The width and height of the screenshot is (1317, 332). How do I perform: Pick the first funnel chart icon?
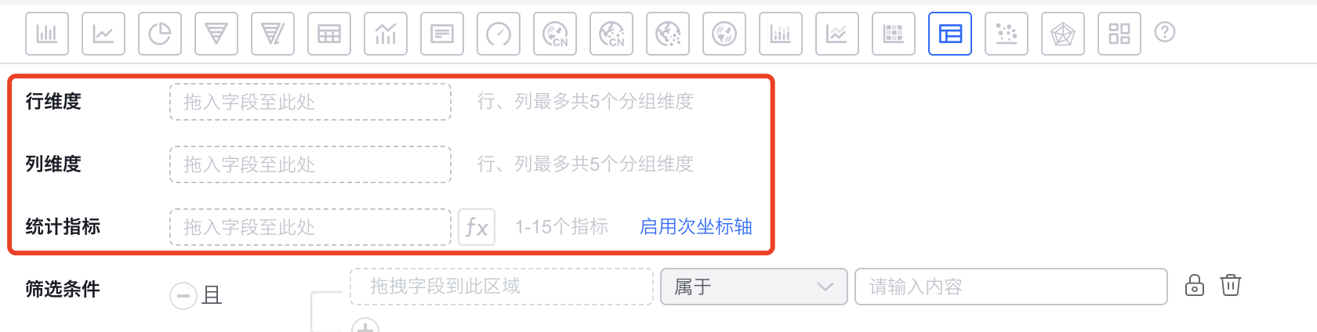(x=216, y=34)
